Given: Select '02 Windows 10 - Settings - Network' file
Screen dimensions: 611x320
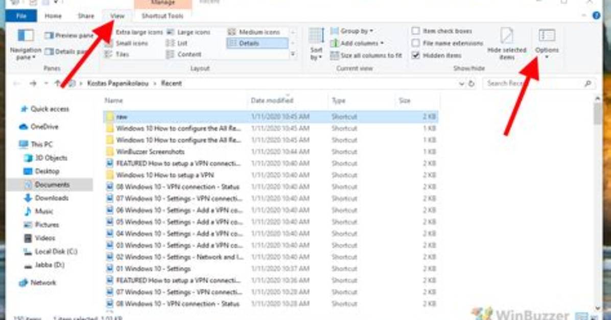Looking at the screenshot, I should [271, 257].
